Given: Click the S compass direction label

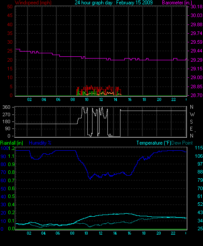Looking at the screenshot, I should 191,122.
